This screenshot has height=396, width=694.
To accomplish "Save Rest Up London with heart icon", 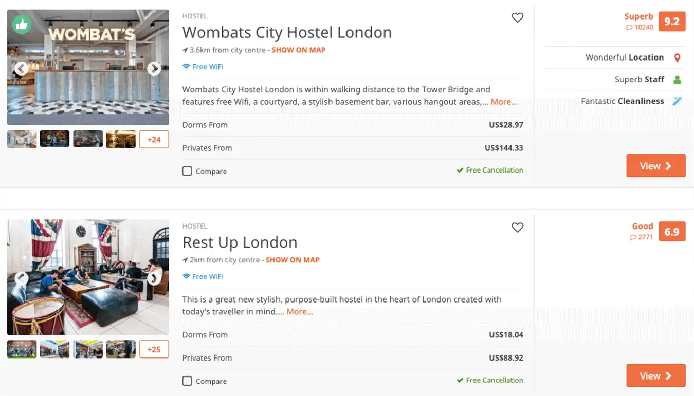I will [x=517, y=228].
